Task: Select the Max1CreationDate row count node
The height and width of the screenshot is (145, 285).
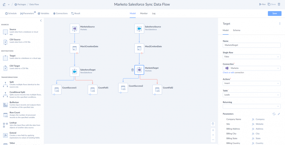Action: [75, 48]
